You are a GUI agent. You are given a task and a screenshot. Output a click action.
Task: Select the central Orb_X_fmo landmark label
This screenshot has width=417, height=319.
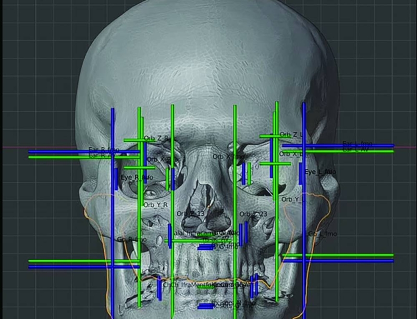click(x=227, y=156)
